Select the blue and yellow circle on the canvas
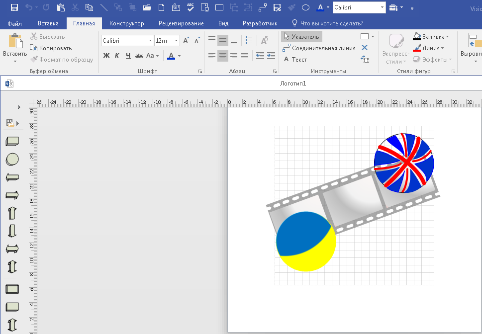Screen dimensions: 482x334 [306, 242]
